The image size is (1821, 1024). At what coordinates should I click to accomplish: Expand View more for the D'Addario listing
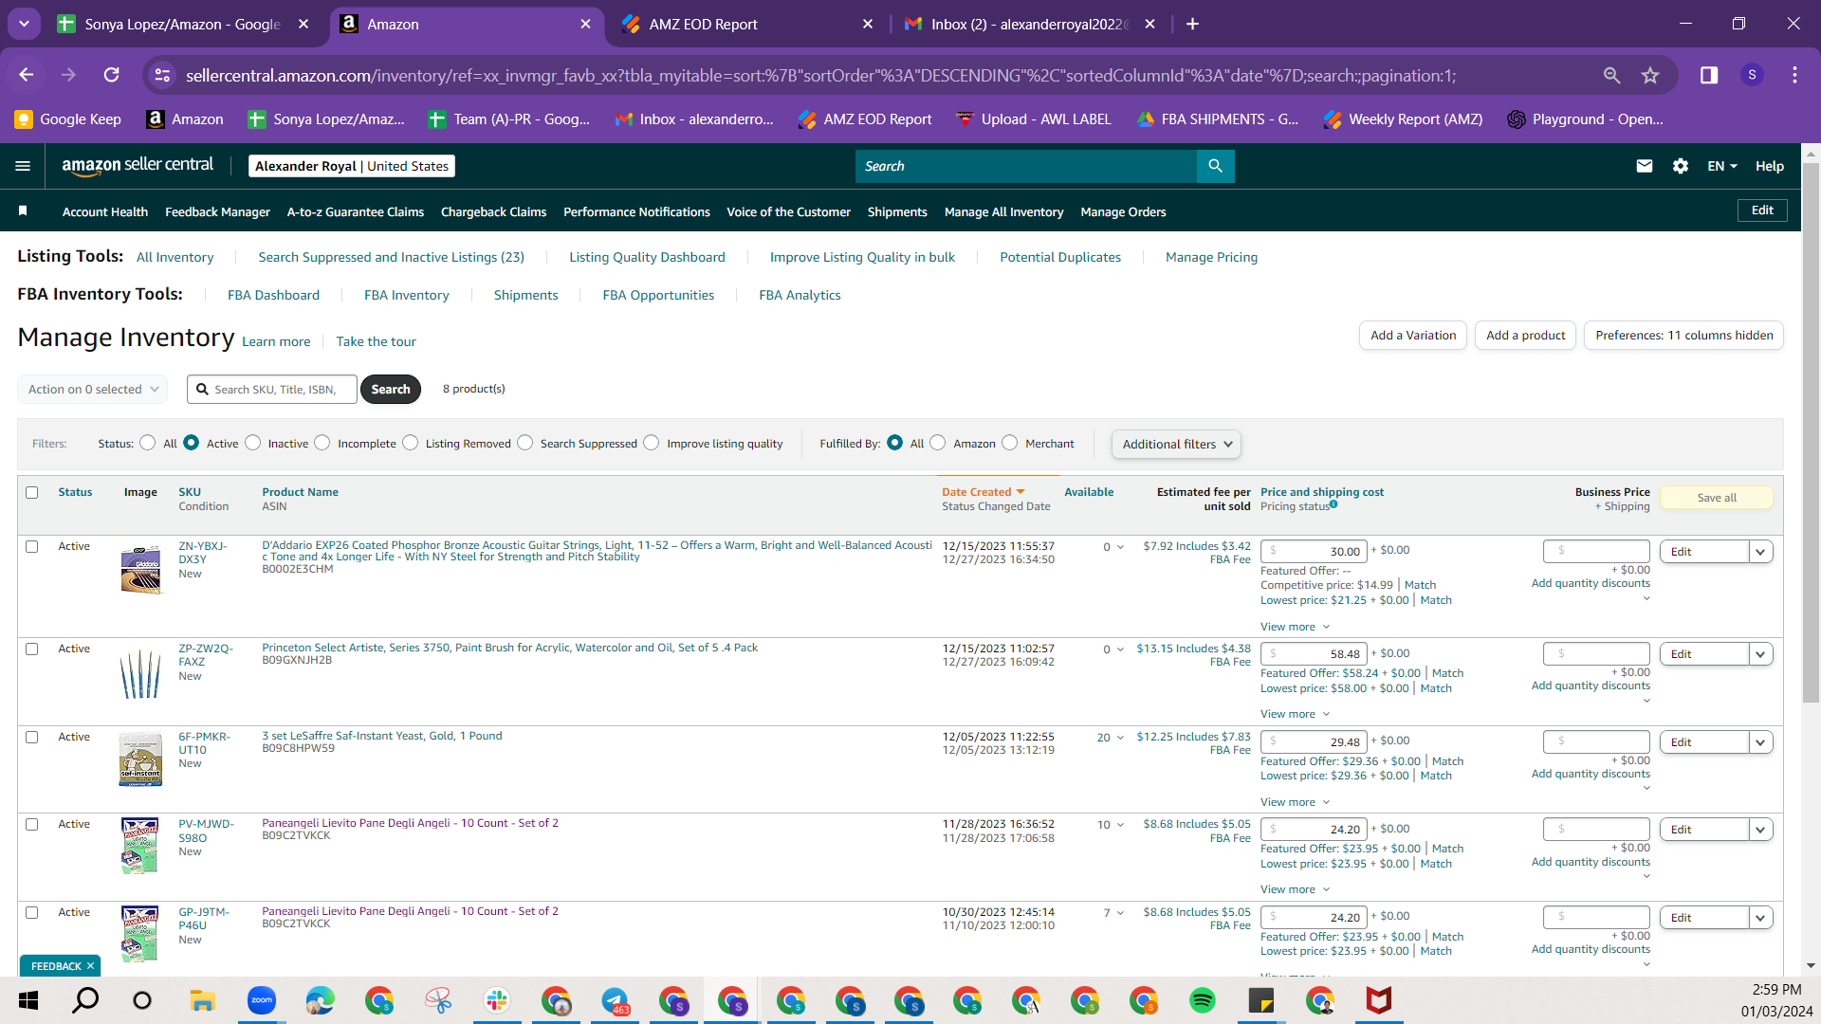coord(1295,627)
